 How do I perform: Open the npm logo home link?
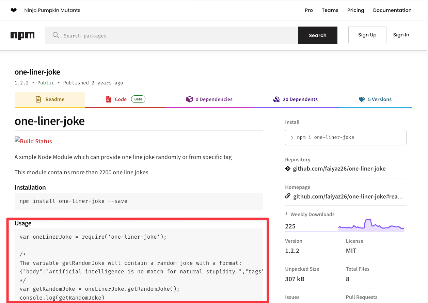(22, 35)
